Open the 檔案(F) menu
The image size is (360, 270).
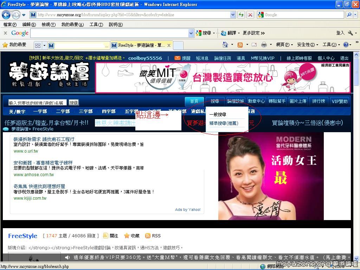(10, 24)
